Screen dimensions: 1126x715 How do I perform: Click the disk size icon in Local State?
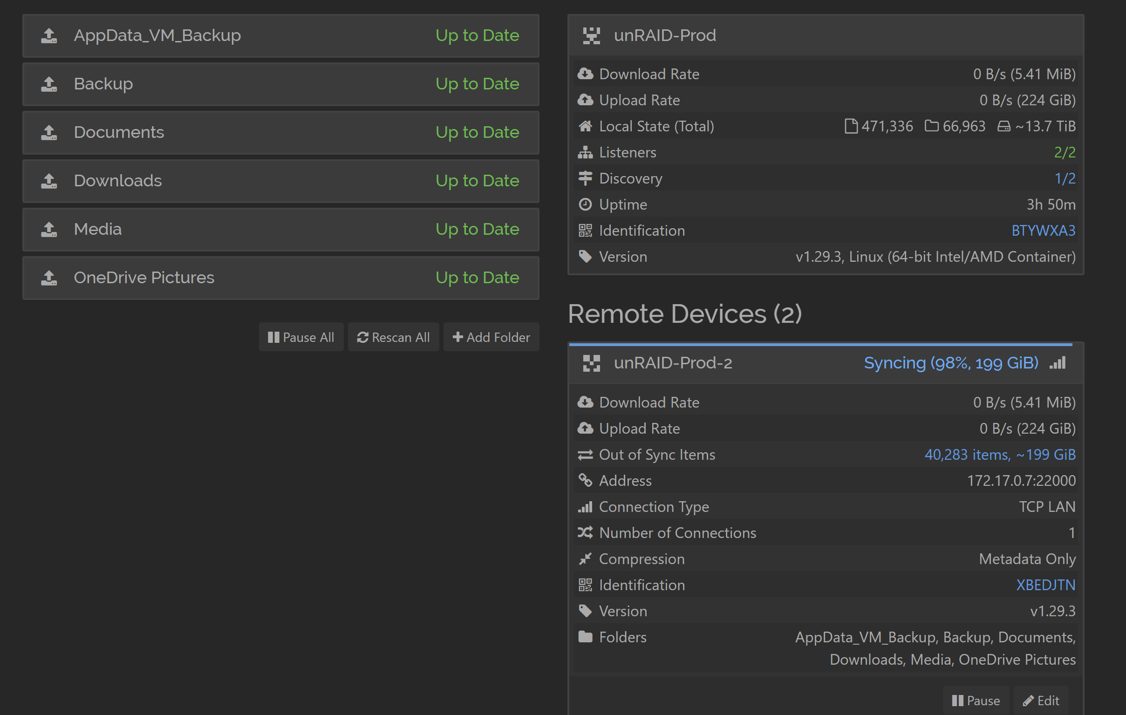1004,126
